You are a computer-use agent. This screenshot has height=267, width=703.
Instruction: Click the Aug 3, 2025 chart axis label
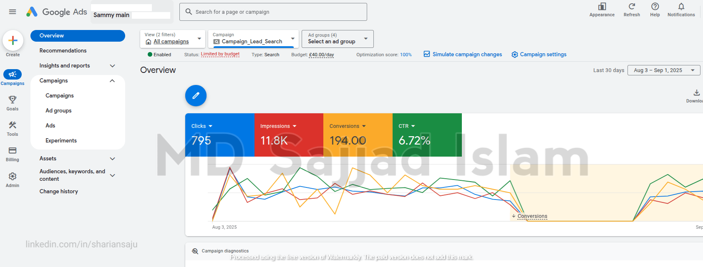click(x=224, y=227)
